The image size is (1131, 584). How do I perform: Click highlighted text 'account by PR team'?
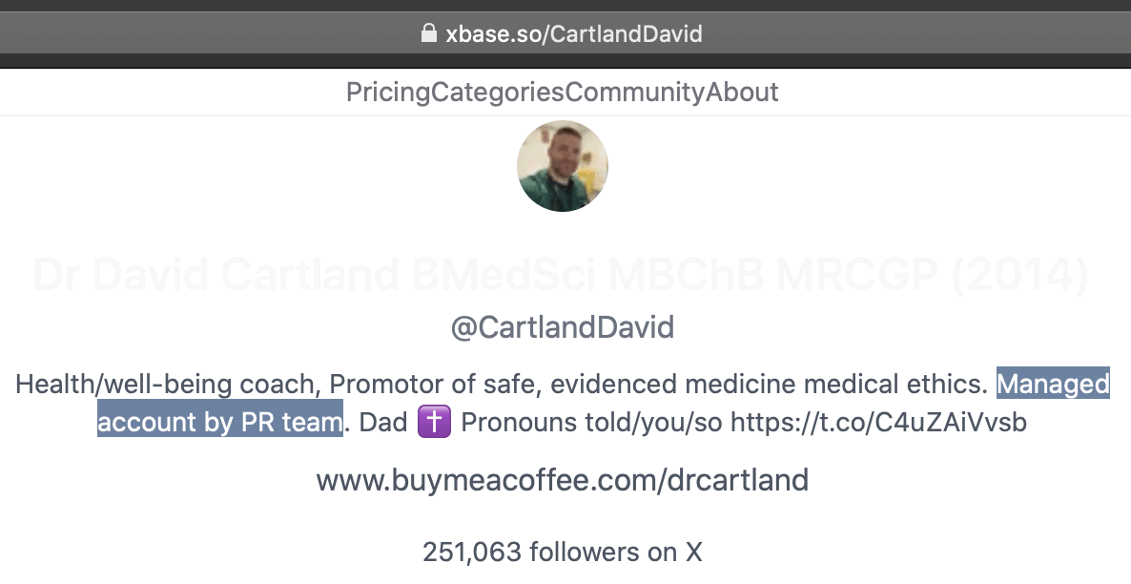pos(219,422)
